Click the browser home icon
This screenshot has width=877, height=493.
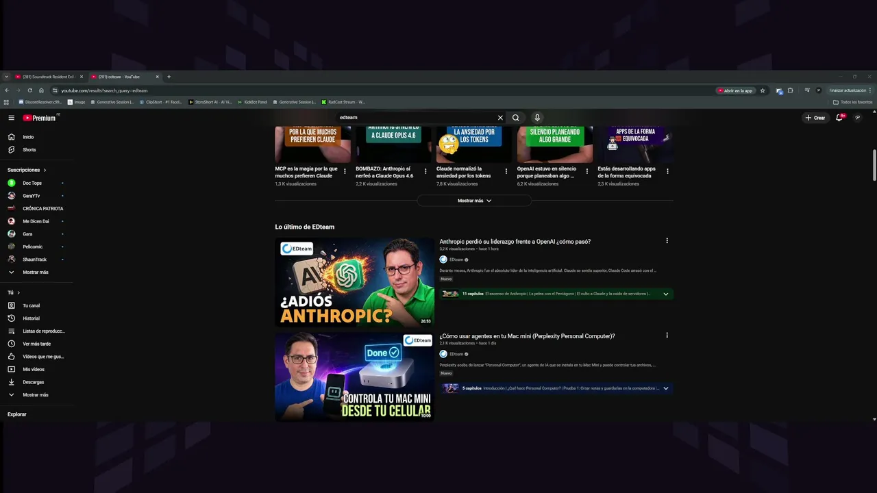pyautogui.click(x=41, y=90)
